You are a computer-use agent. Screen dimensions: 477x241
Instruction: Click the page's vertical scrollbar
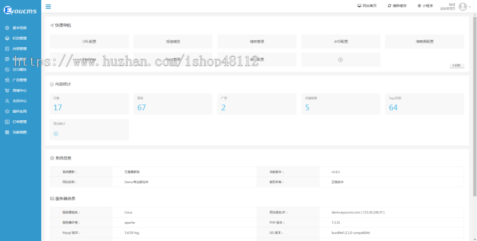(475, 106)
